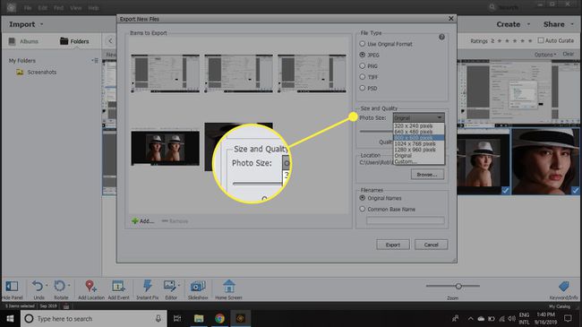Open the notification center icon
582x327 pixels.
(568, 318)
